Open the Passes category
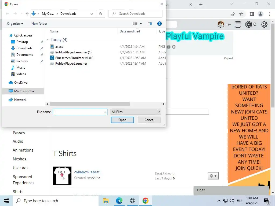This screenshot has width=275, height=206. click(19, 133)
